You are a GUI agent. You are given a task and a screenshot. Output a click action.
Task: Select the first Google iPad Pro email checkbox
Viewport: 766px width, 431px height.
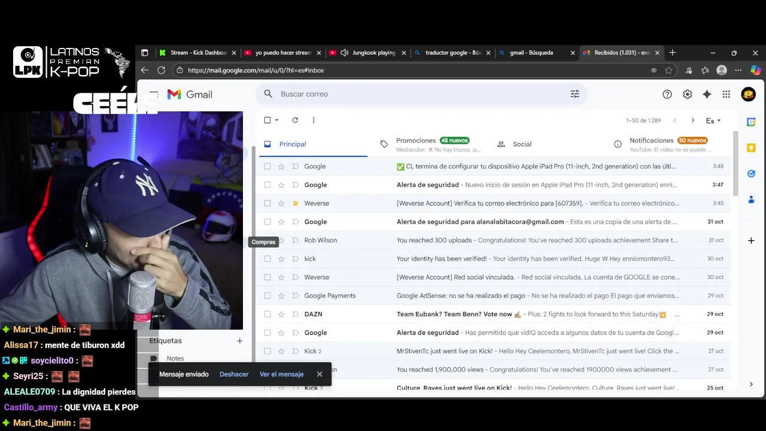pos(268,166)
